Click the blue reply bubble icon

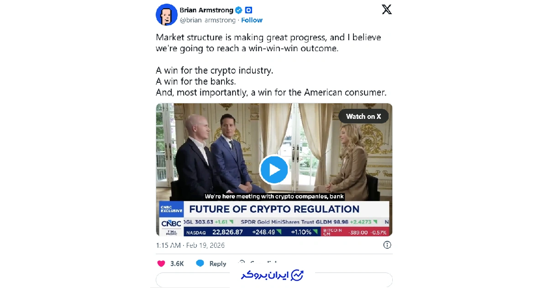(200, 263)
